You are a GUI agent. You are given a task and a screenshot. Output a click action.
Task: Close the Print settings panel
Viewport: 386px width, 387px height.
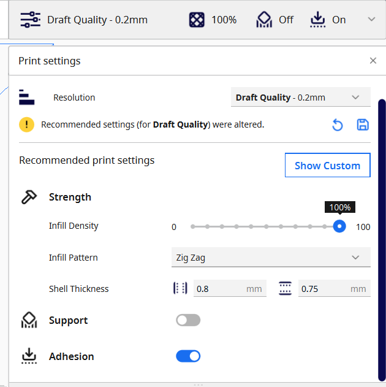click(373, 61)
